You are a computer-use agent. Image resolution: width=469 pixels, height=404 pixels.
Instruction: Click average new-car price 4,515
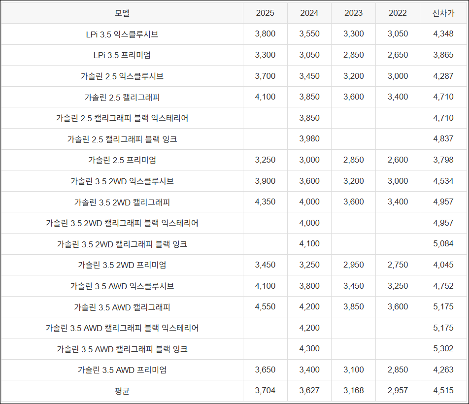tap(443, 390)
